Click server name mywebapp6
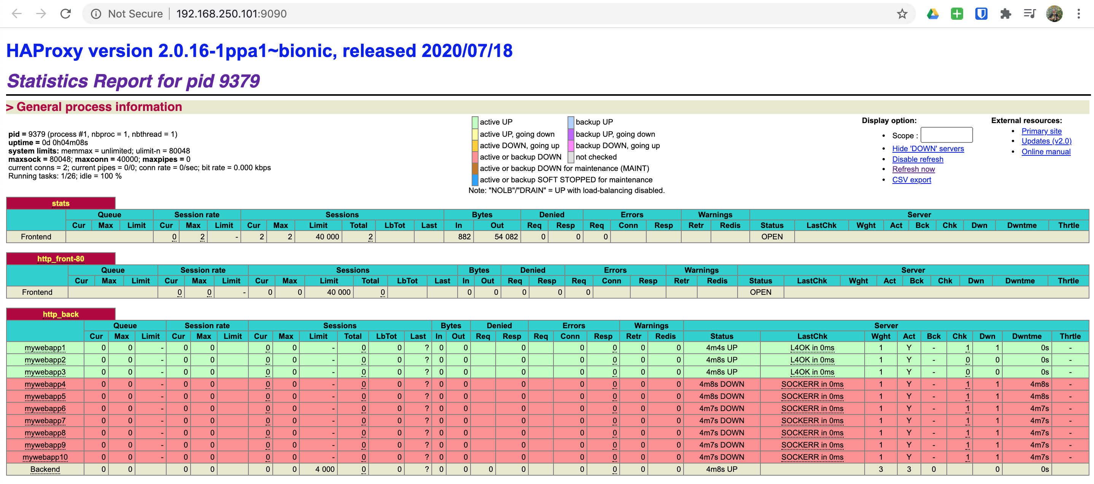The height and width of the screenshot is (484, 1094). click(x=45, y=408)
